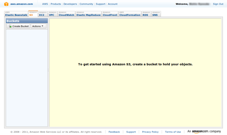Open aws.amazon.com home link
Image resolution: width=227 pixels, height=135 pixels.
coord(22,4)
